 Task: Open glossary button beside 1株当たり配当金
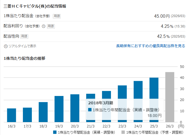point(57,16)
